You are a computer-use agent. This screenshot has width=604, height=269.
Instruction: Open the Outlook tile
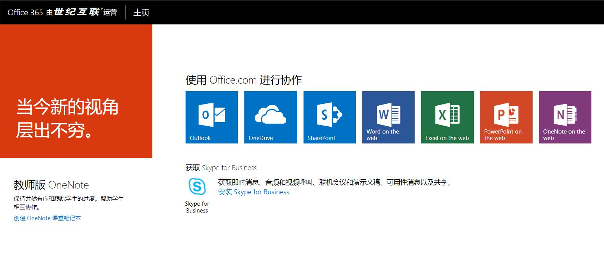pos(212,117)
